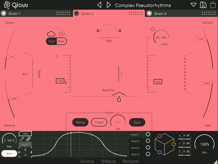Click the Glow logo

tap(15, 5)
